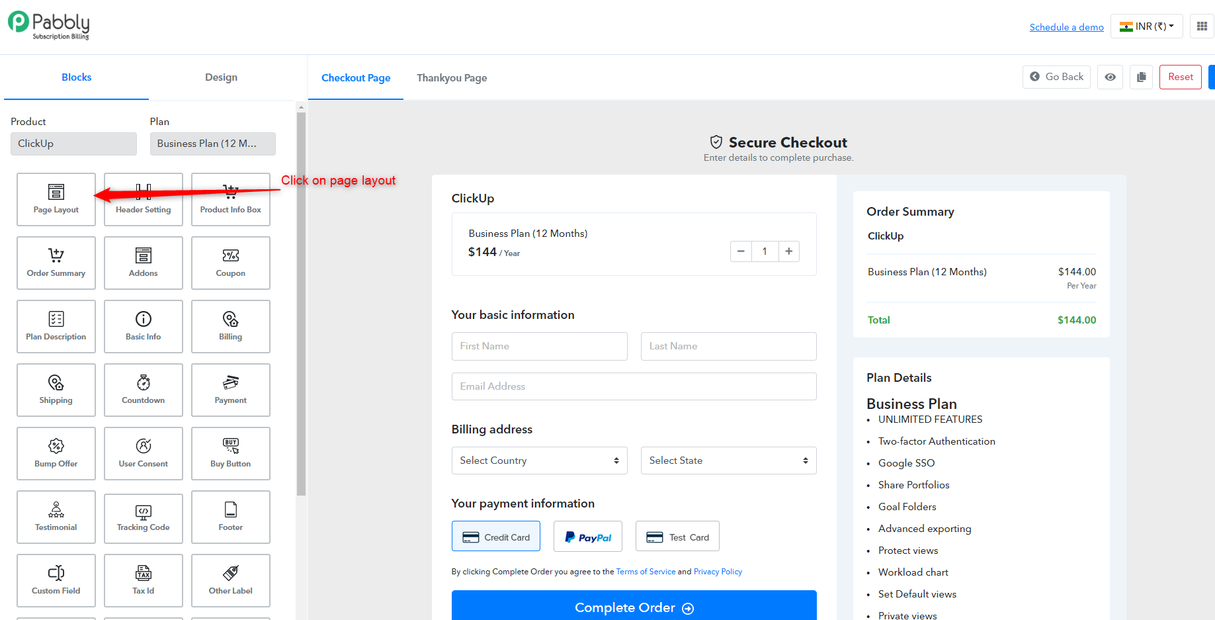Screen dimensions: 1215x620
Task: Click the quantity value field
Action: [765, 251]
